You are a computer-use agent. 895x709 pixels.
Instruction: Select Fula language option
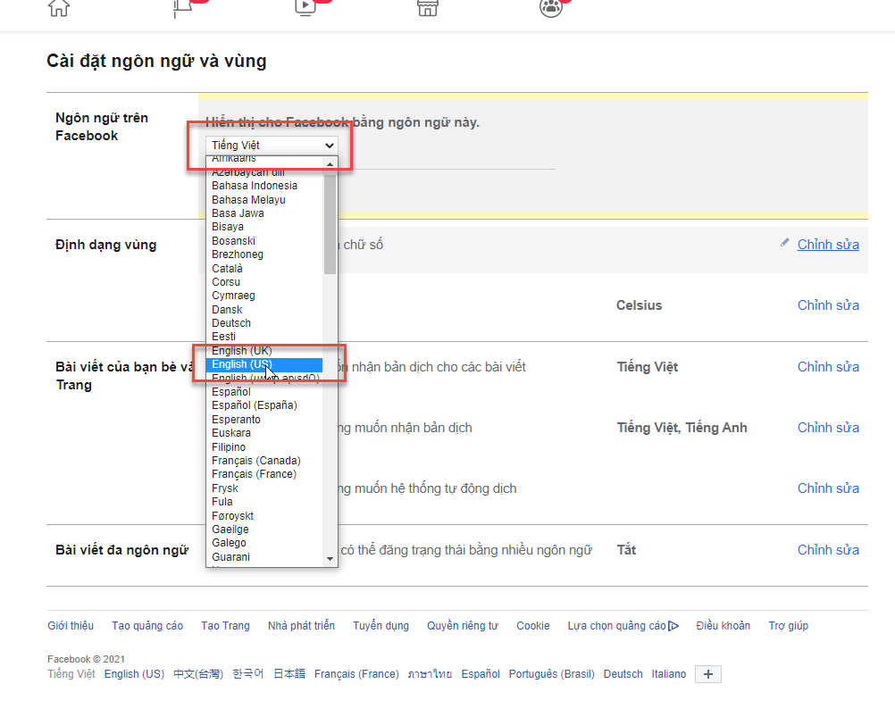(222, 502)
